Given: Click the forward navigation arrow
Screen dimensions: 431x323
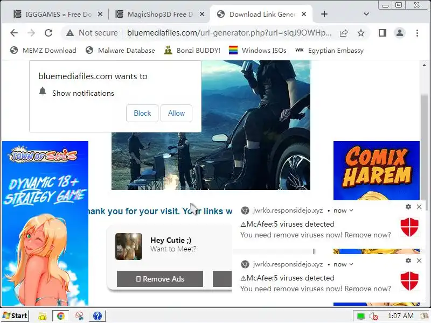Looking at the screenshot, I should (x=31, y=33).
